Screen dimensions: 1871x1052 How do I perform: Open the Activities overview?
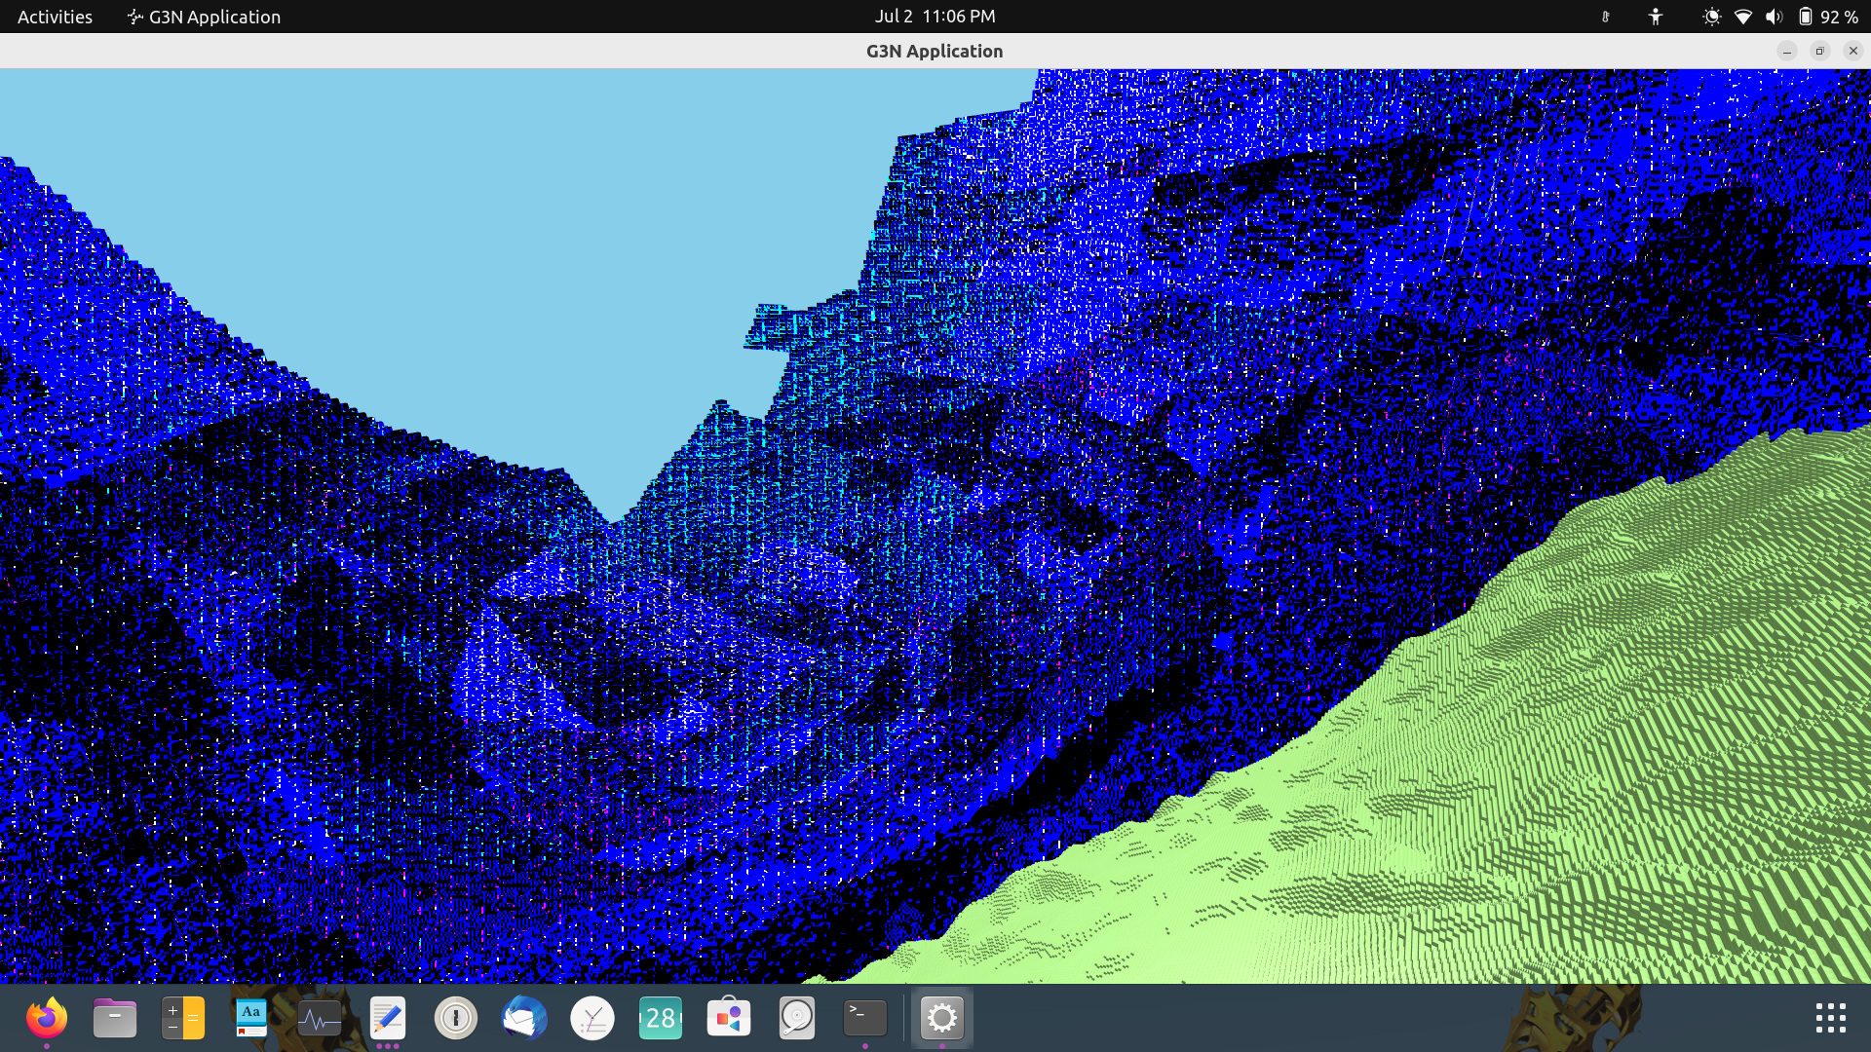tap(55, 17)
